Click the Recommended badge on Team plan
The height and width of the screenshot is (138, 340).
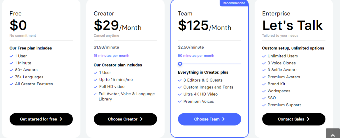pos(234,3)
